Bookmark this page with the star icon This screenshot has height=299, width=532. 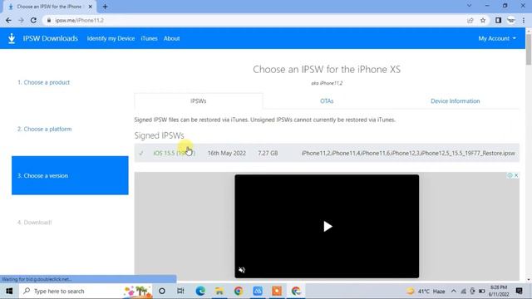tap(483, 20)
